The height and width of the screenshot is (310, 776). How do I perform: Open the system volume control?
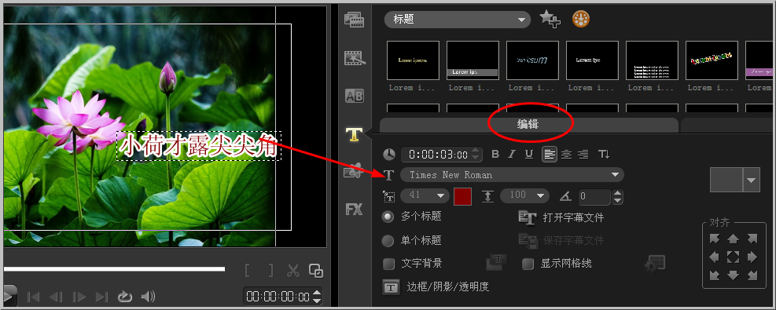[148, 297]
